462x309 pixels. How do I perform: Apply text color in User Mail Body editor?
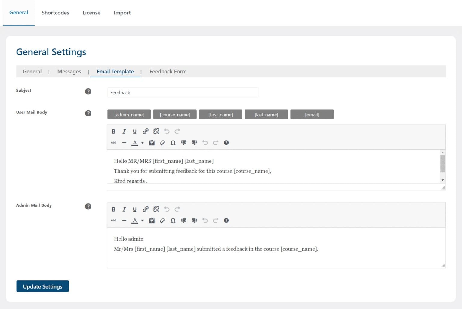click(135, 143)
